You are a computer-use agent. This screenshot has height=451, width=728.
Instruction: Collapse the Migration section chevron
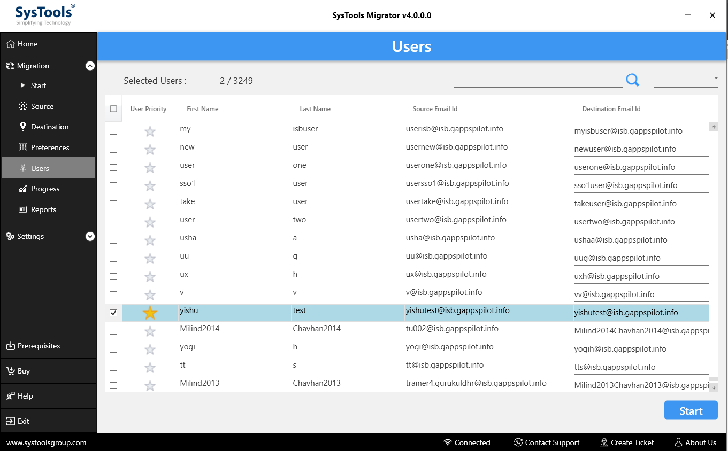[90, 66]
